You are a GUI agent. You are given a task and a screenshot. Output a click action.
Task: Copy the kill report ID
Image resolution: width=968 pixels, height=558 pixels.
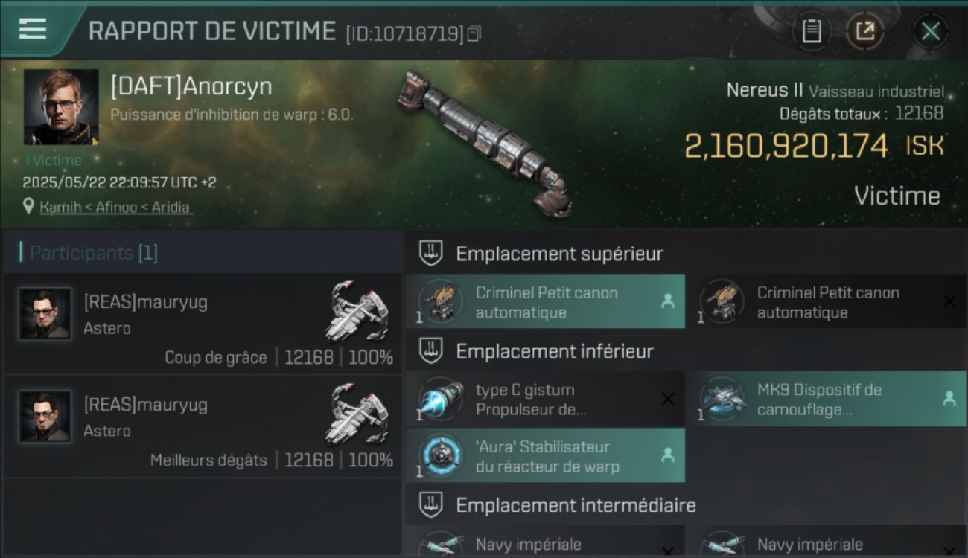[474, 33]
